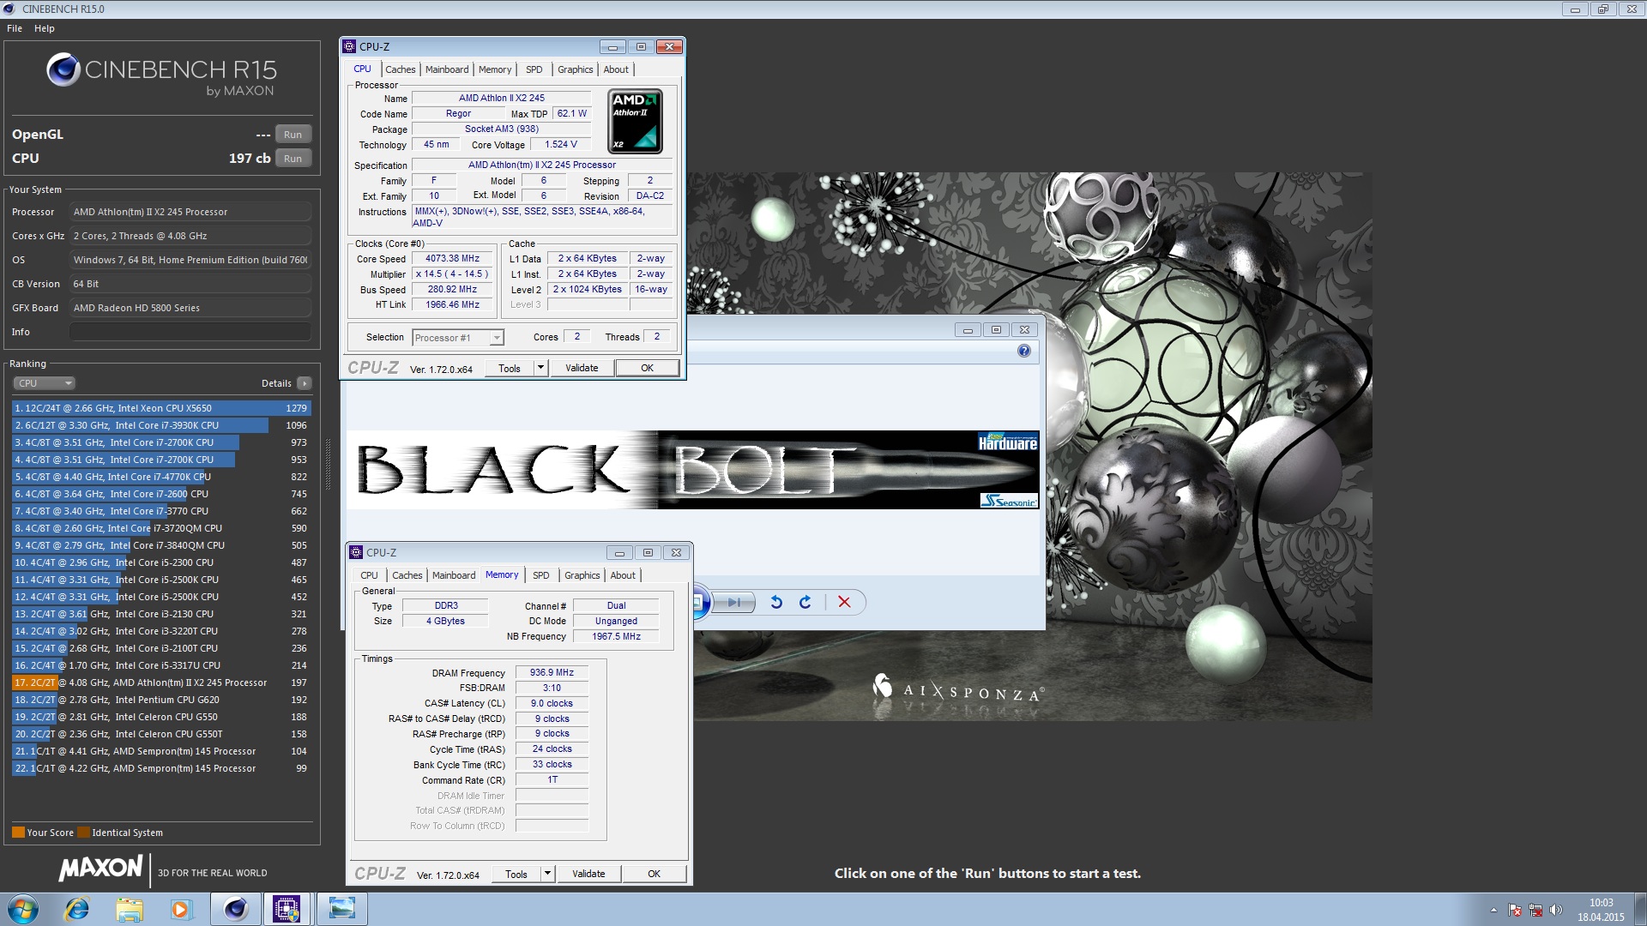Click Validate in top CPU-Z window
Image resolution: width=1647 pixels, height=926 pixels.
[x=582, y=369]
